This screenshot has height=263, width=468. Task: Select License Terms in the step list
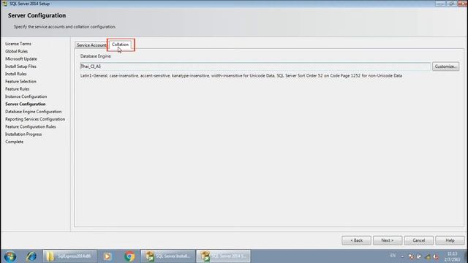18,44
